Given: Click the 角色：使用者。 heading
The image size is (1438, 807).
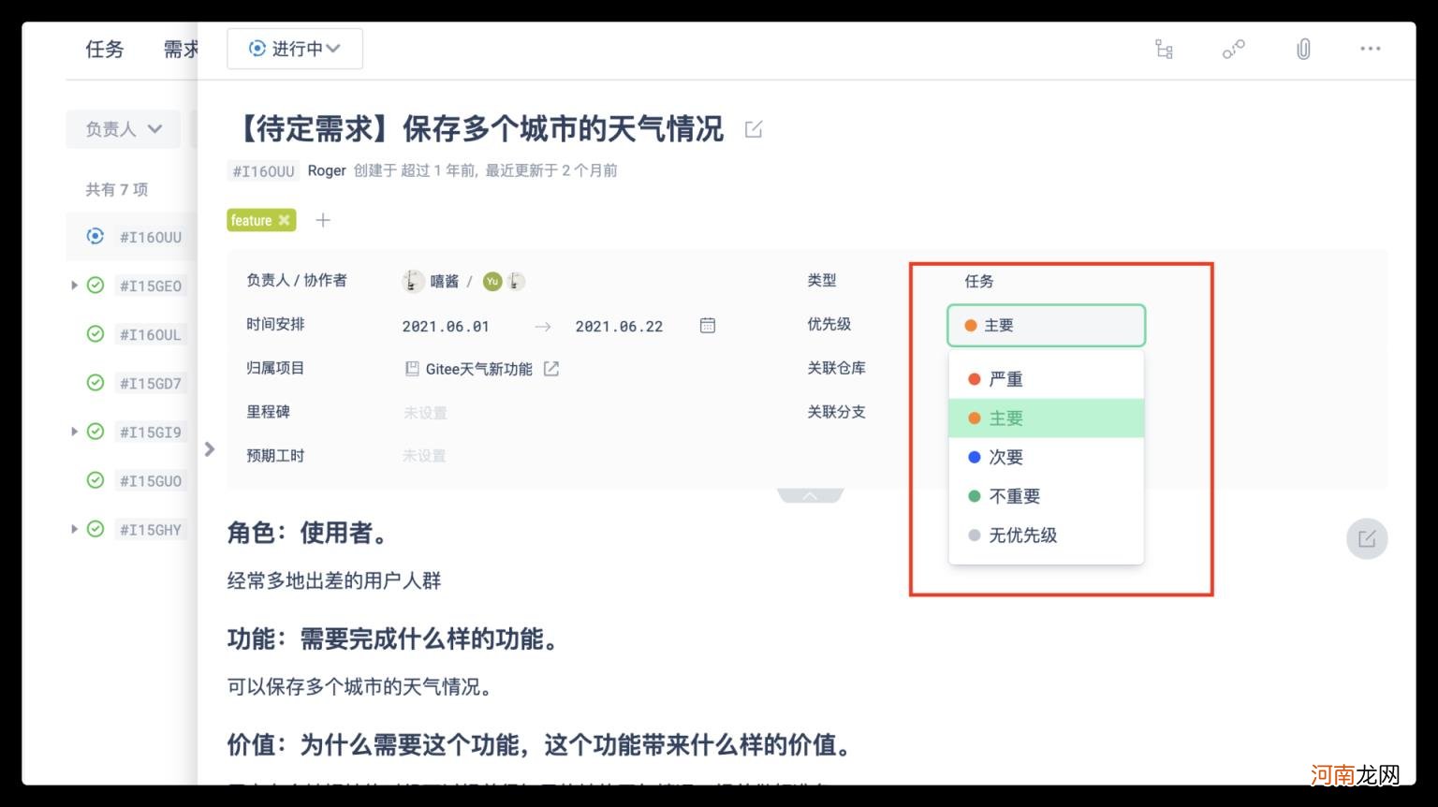Looking at the screenshot, I should [309, 533].
